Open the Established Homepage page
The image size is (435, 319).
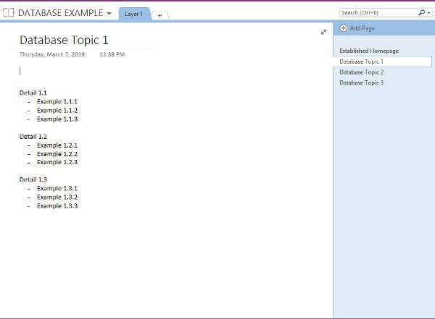pos(368,51)
